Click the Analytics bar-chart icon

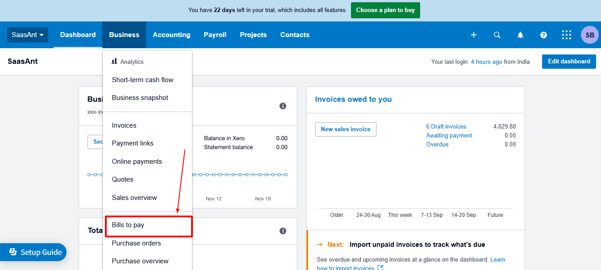[114, 62]
